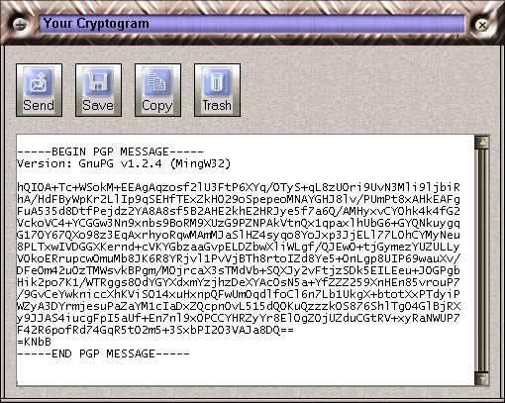
Task: Click the Version: GnuPG v1.2.4 line
Action: [124, 163]
